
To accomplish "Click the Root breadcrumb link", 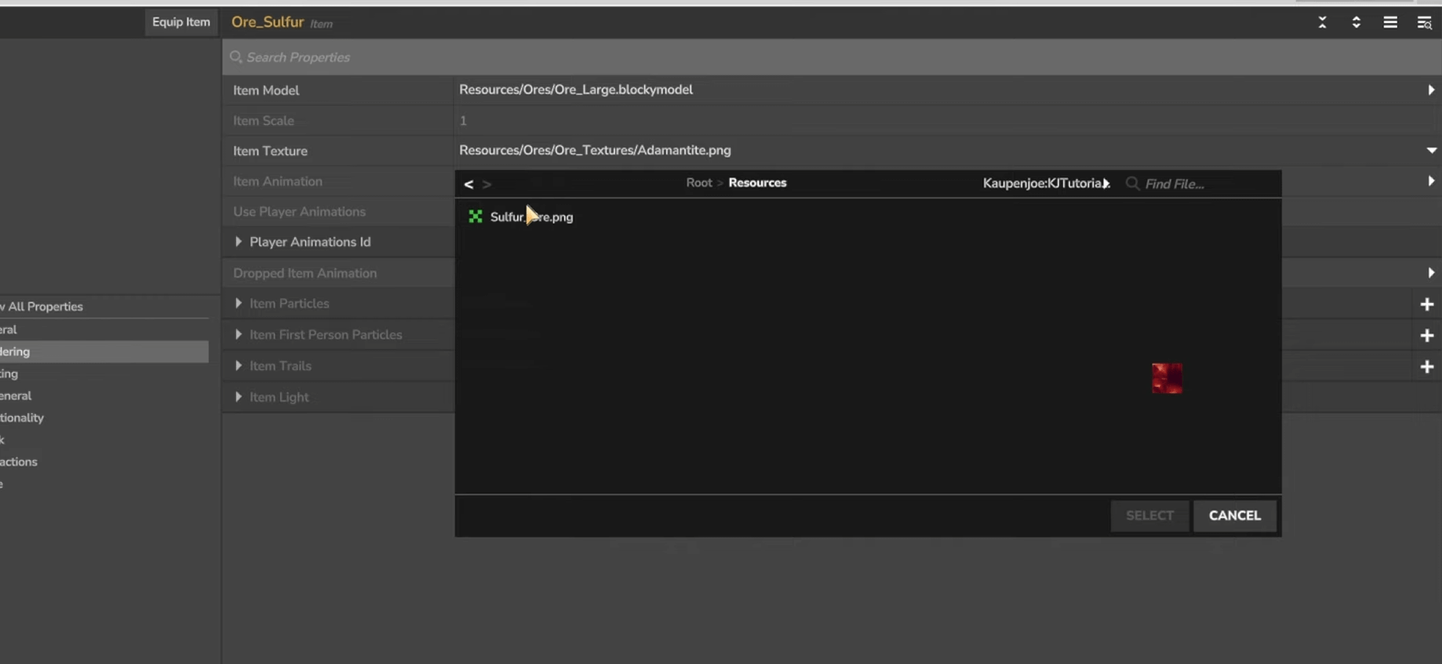I will click(x=698, y=183).
